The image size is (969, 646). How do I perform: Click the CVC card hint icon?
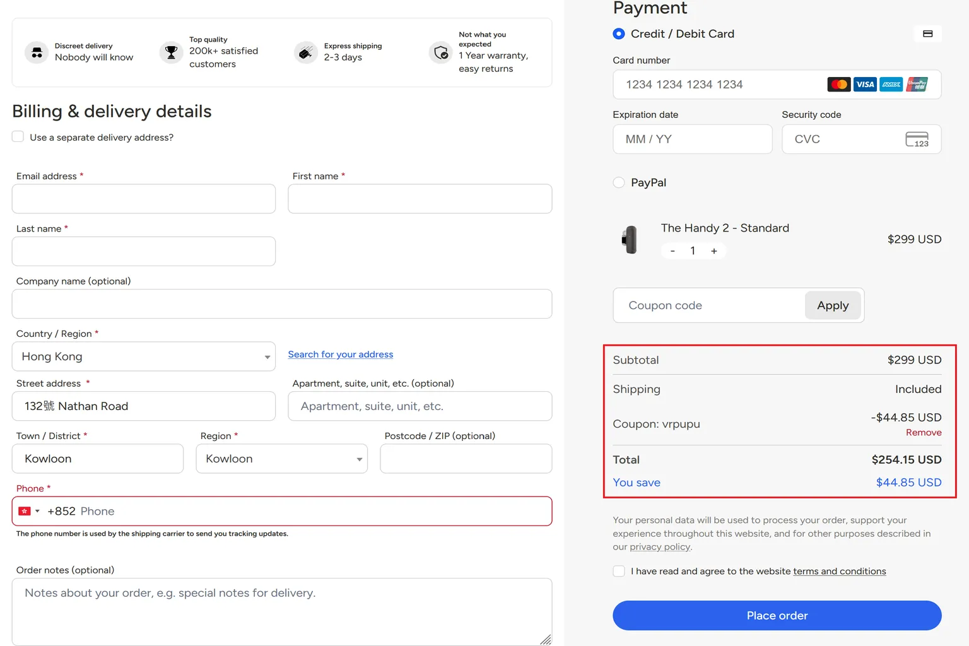(917, 139)
